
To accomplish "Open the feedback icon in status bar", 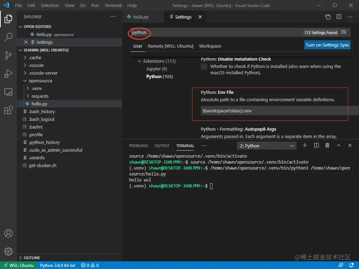I will tap(341, 265).
